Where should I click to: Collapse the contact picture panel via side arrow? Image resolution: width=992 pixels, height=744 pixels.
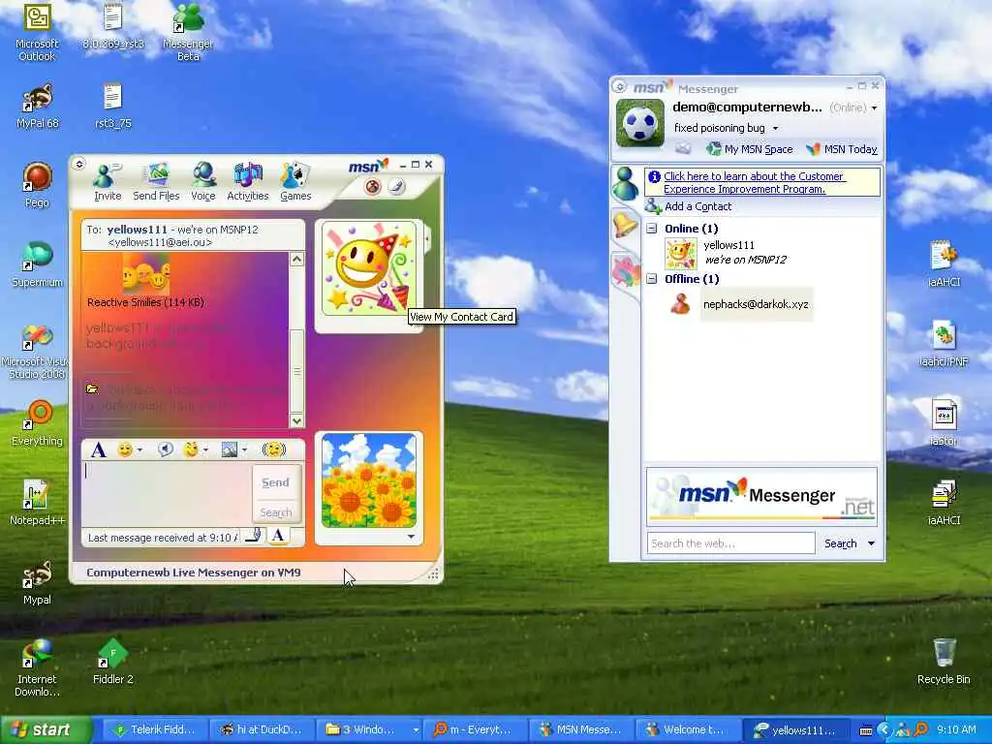pos(428,239)
